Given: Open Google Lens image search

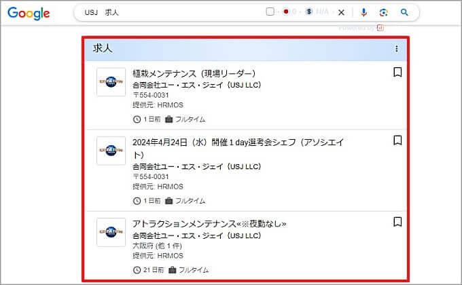Looking at the screenshot, I should tap(383, 12).
